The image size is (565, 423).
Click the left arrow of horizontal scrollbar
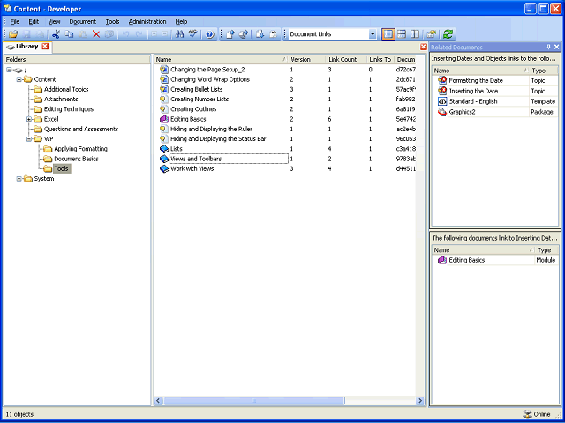click(x=159, y=401)
